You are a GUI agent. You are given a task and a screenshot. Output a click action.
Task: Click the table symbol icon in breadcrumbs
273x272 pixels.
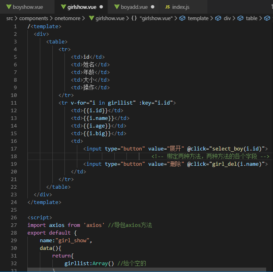point(240,18)
